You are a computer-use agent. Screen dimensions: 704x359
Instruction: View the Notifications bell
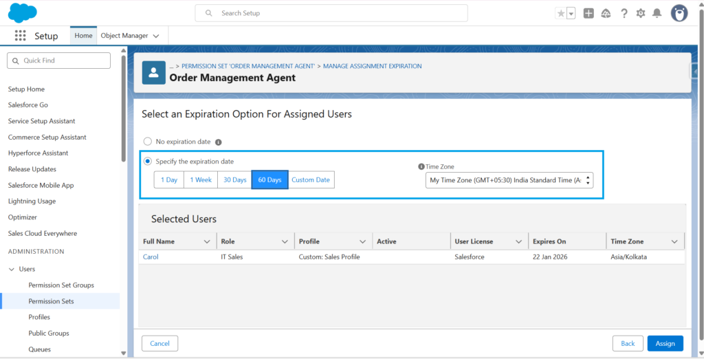pos(657,13)
